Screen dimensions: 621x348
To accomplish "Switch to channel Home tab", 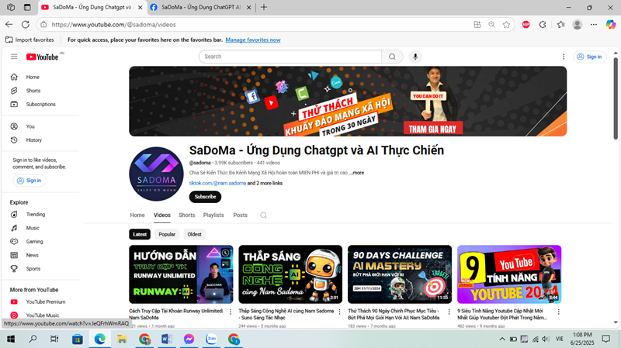I will pos(137,215).
